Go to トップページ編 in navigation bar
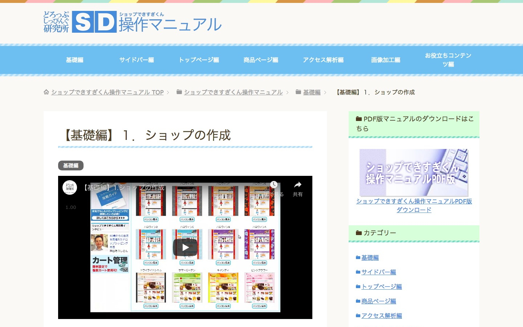Viewport: 523px width, 327px height. tap(199, 60)
